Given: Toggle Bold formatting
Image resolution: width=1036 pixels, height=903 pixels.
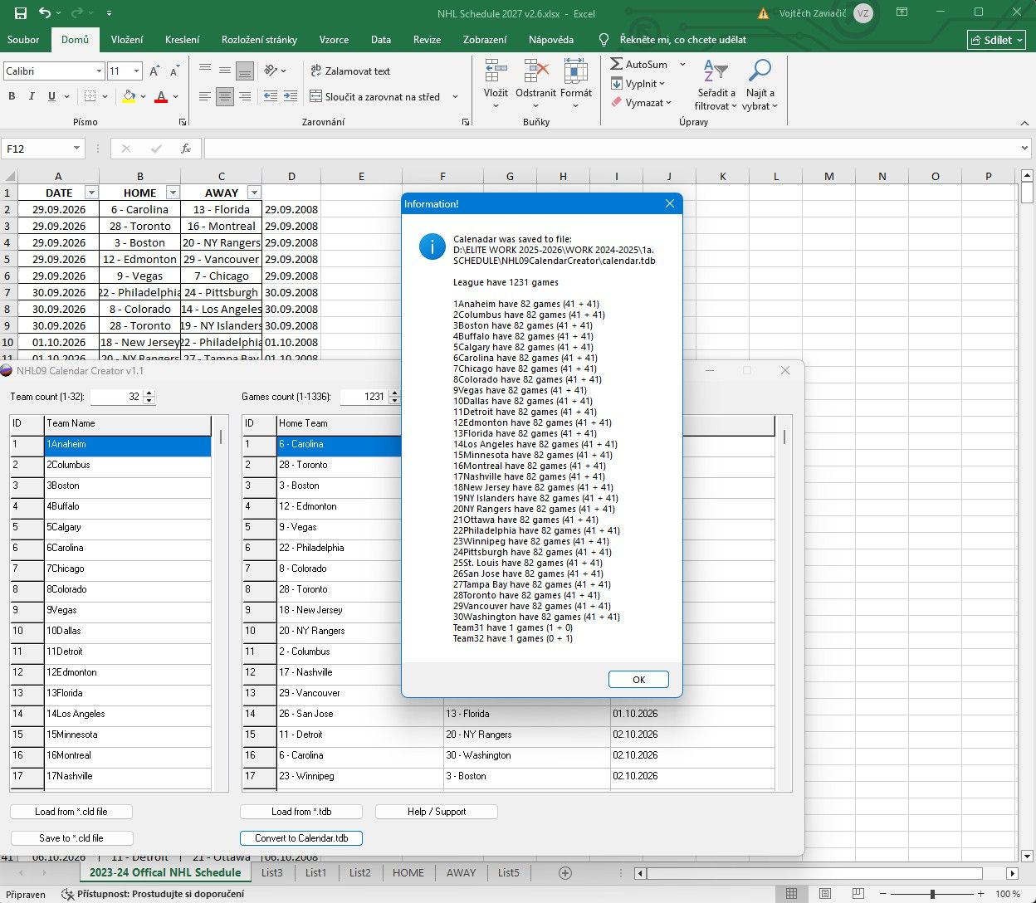Looking at the screenshot, I should click(x=12, y=97).
